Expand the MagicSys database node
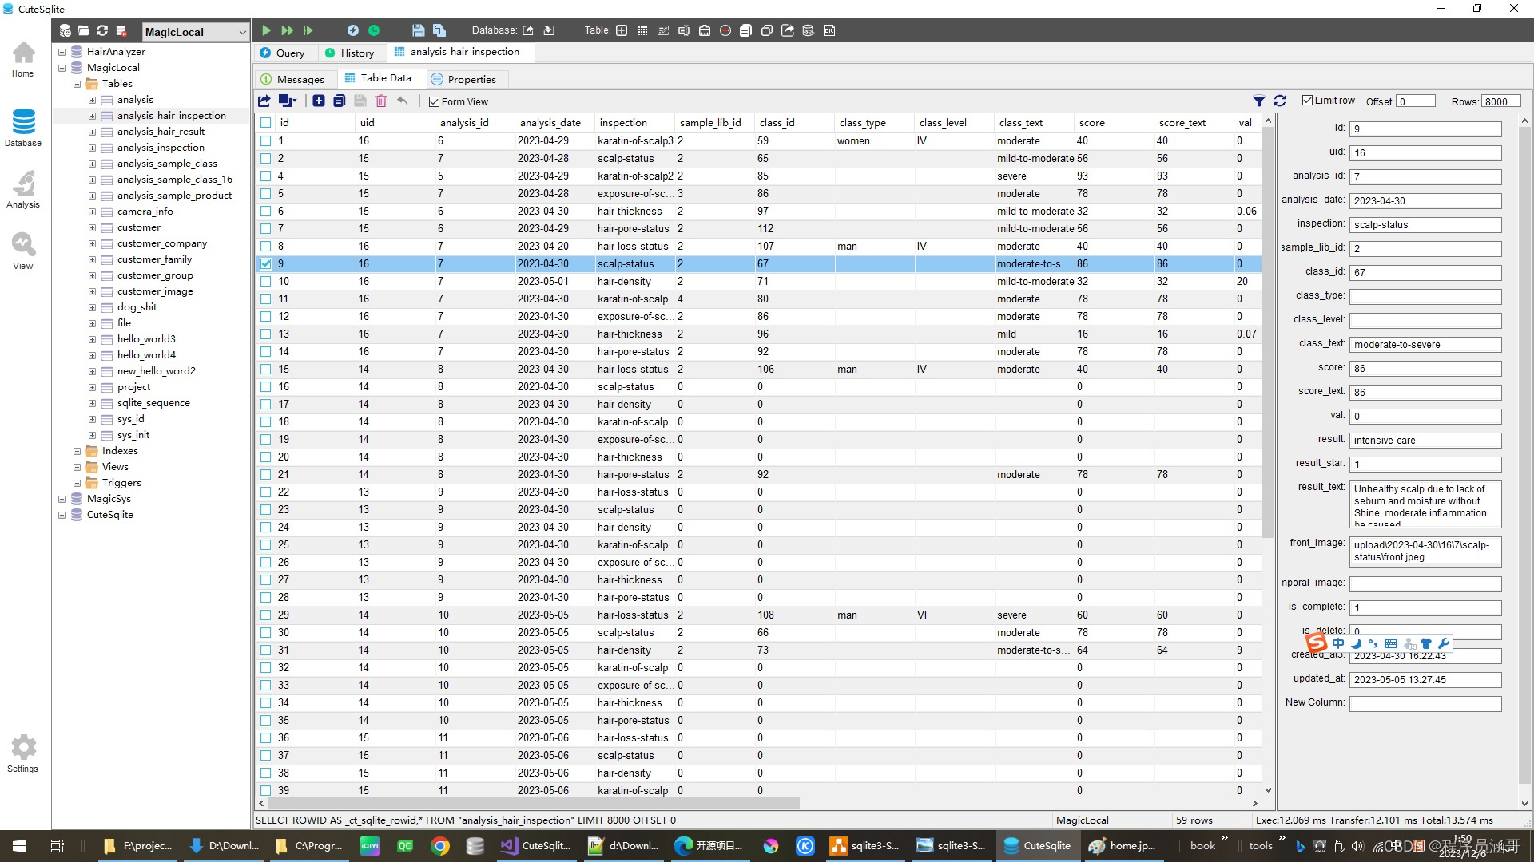This screenshot has width=1534, height=862. [62, 499]
